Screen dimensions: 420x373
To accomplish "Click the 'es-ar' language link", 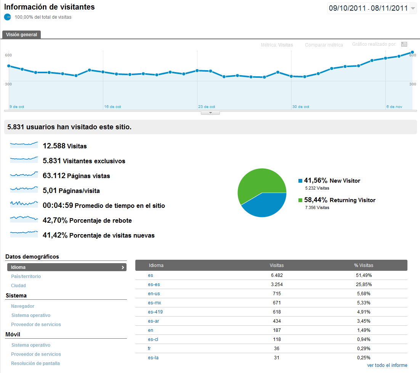I will pos(154,321).
